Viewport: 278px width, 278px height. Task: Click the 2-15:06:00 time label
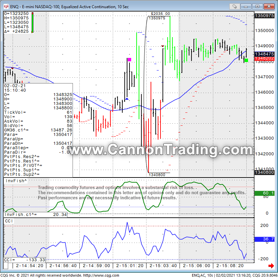(197, 266)
